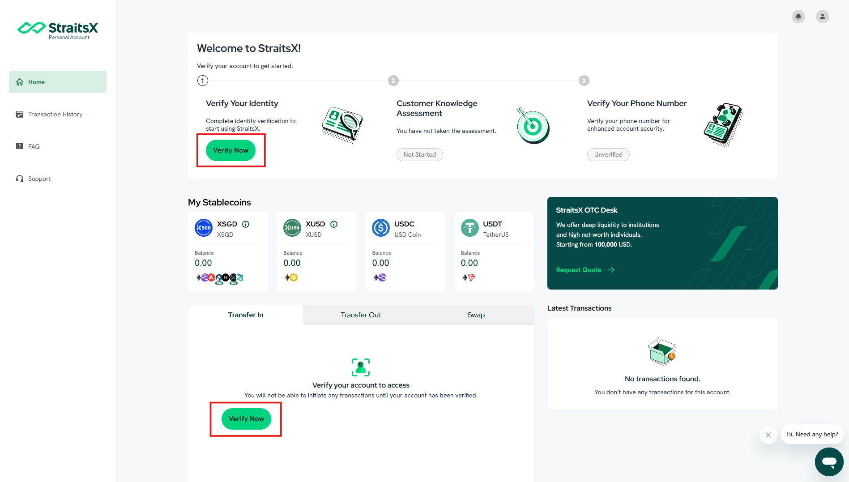Click XSGD supported network icons

pyautogui.click(x=219, y=278)
